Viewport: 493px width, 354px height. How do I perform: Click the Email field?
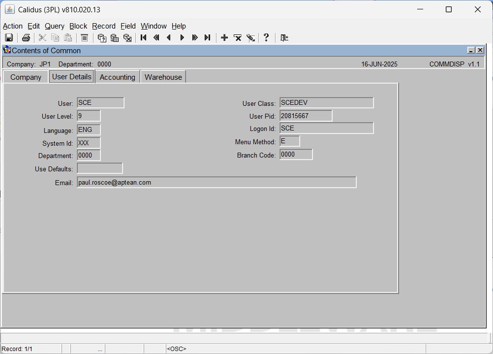click(x=216, y=183)
